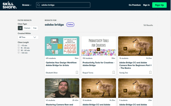Visit teacher Raquel Torres's profile
This screenshot has height=106, width=171.
[x=88, y=73]
